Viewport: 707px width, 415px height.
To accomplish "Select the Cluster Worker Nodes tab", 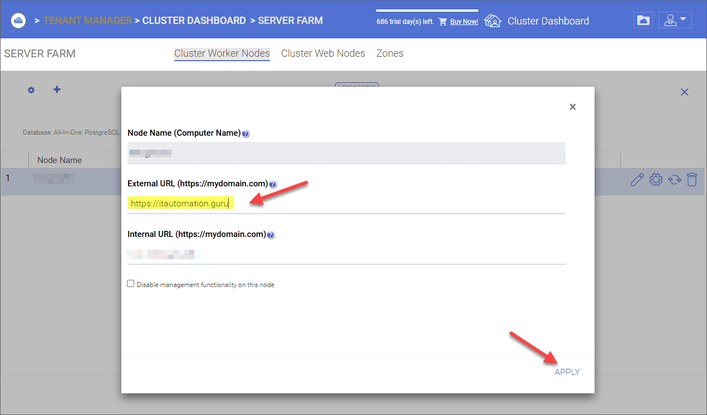I will click(x=222, y=53).
